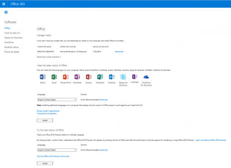Click the Software heading text

point(10,22)
